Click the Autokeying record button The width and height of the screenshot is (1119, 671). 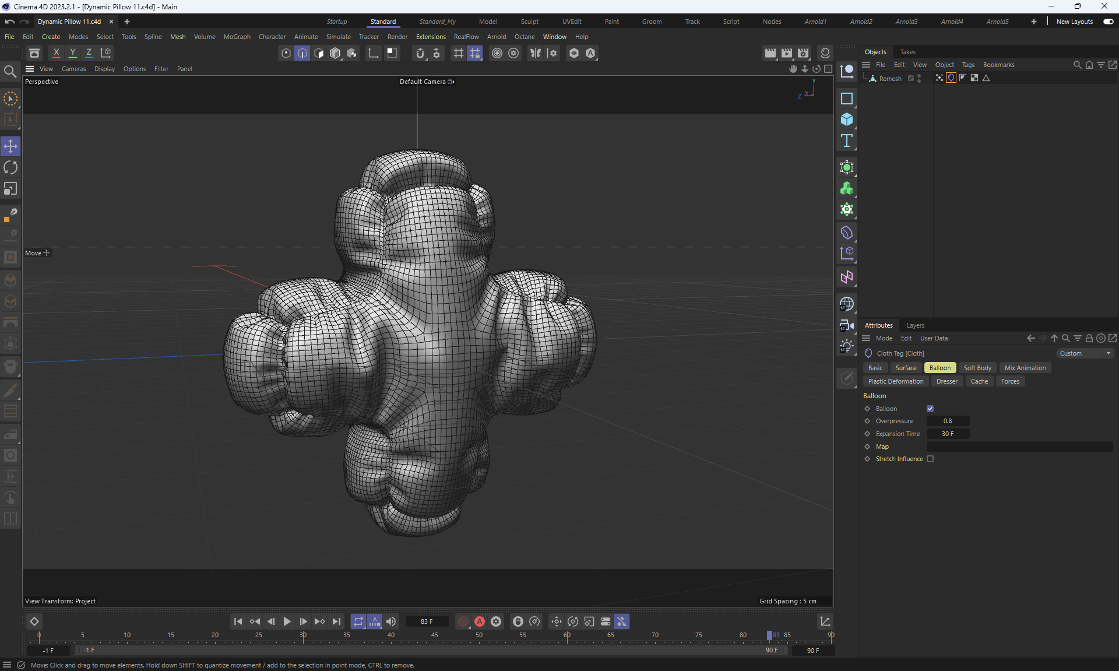480,621
